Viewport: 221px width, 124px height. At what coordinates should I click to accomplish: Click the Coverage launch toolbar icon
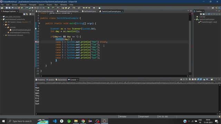[x=53, y=8]
